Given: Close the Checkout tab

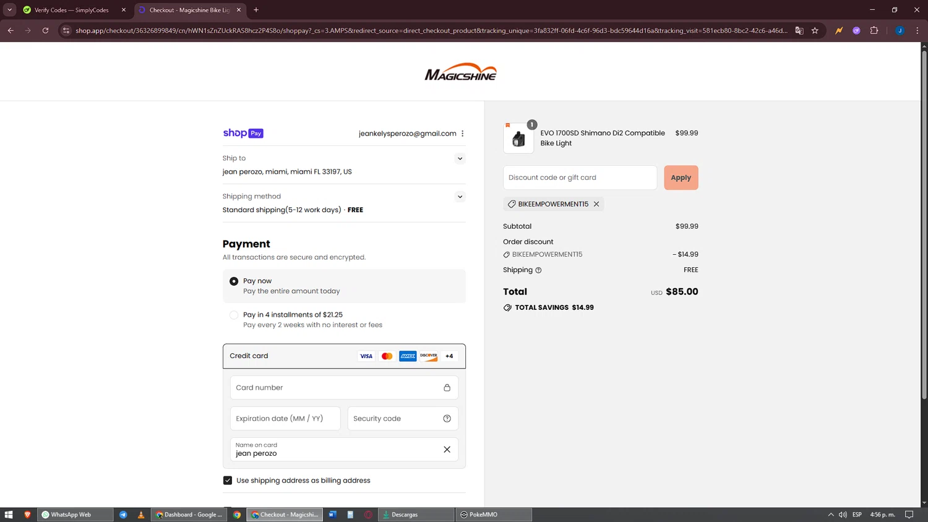Looking at the screenshot, I should point(239,10).
